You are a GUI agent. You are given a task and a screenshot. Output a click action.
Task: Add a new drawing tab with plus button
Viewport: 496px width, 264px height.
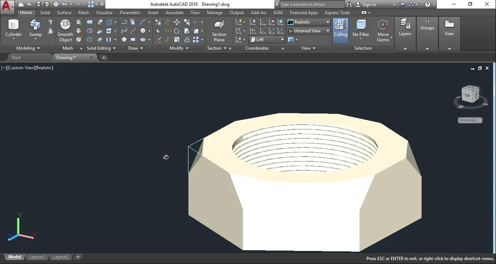point(104,58)
